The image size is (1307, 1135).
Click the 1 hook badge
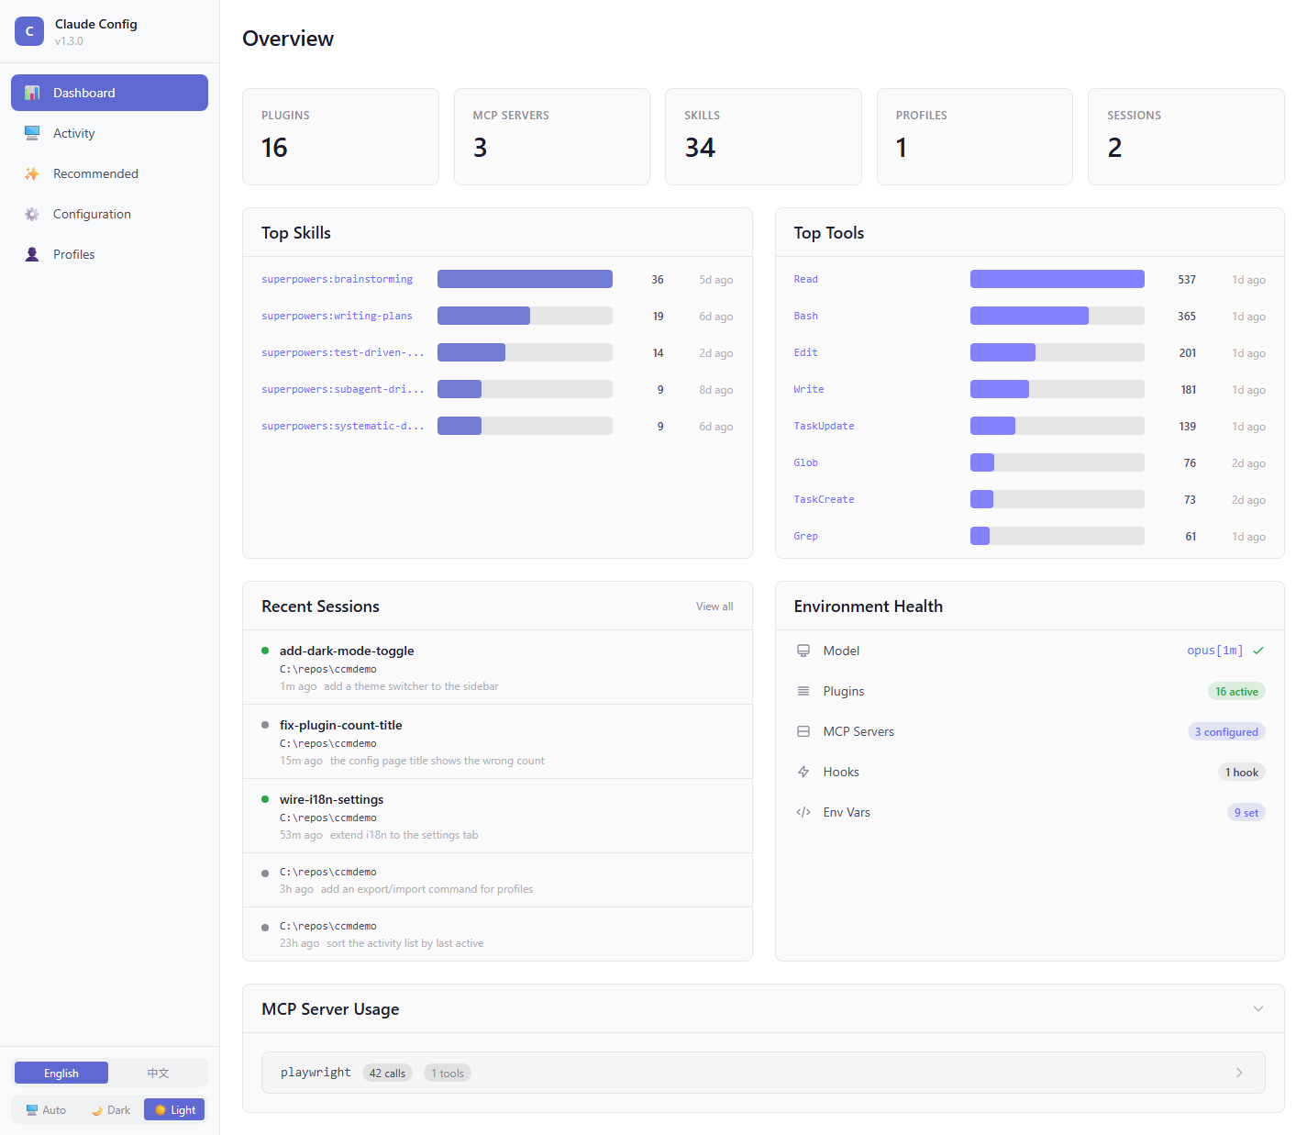[1242, 772]
